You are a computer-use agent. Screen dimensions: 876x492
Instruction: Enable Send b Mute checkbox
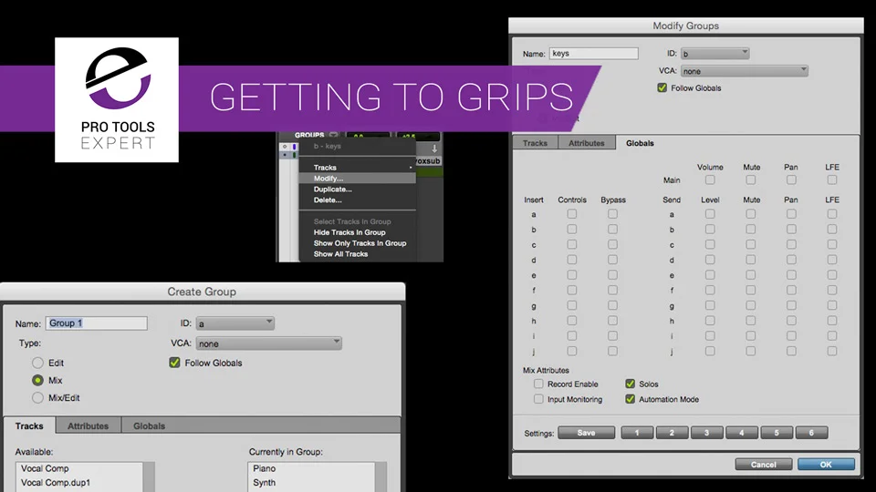pyautogui.click(x=750, y=229)
